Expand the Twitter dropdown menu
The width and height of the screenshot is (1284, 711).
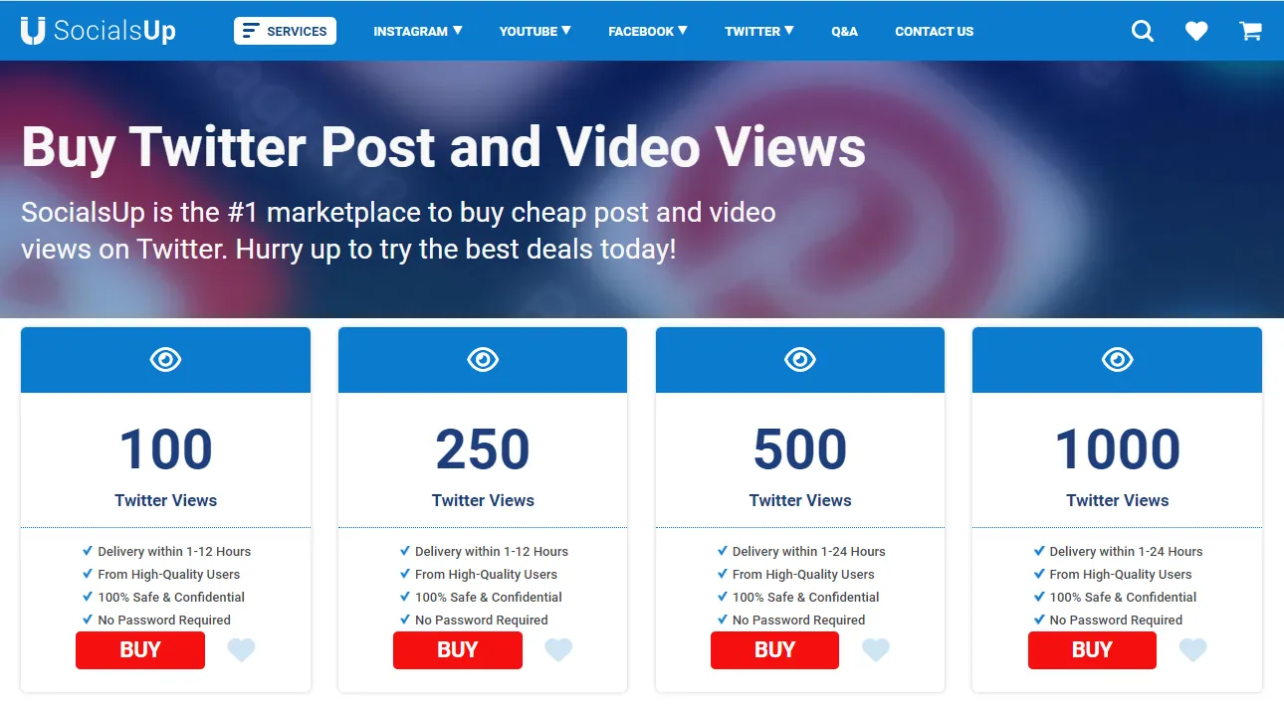click(x=759, y=31)
